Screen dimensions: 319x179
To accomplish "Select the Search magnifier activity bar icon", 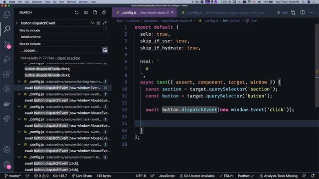I will tap(7, 29).
